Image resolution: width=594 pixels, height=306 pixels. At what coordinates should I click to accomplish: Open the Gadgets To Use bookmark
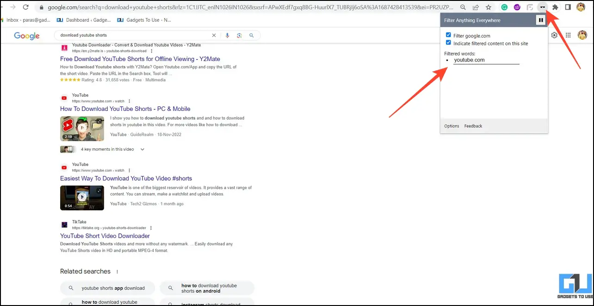[144, 20]
